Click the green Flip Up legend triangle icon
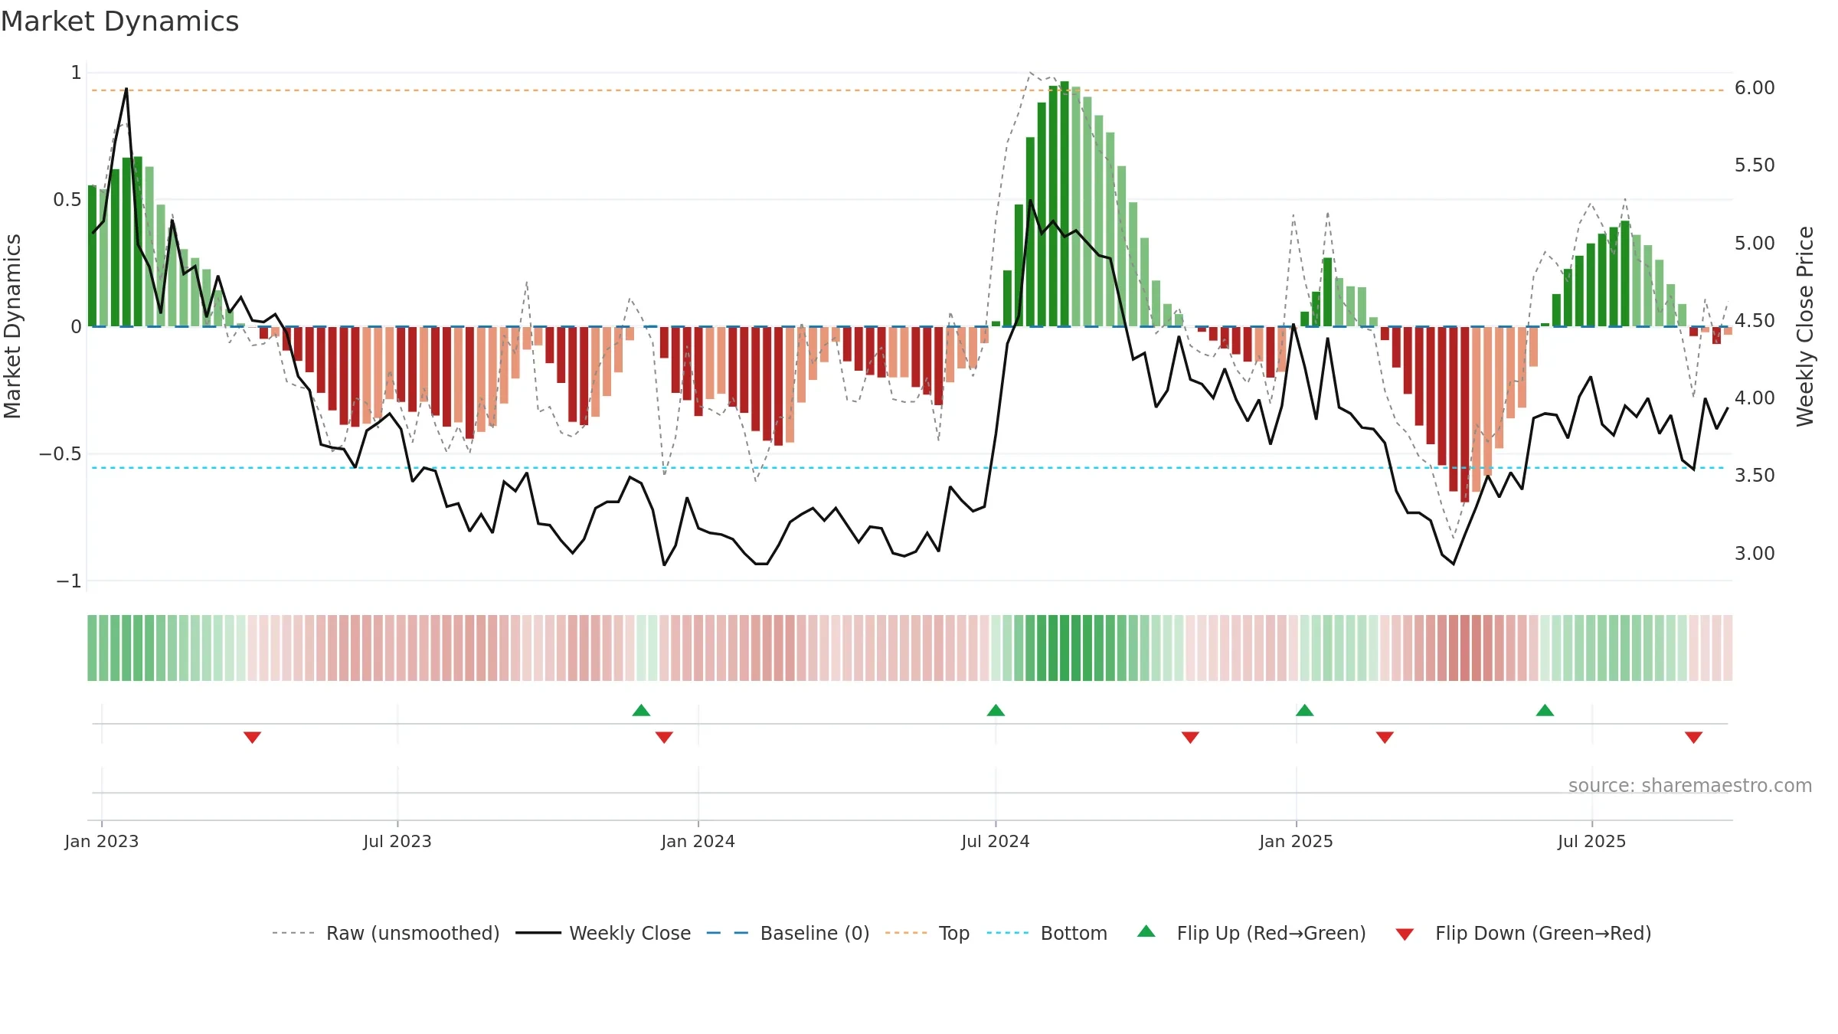 click(x=1146, y=931)
